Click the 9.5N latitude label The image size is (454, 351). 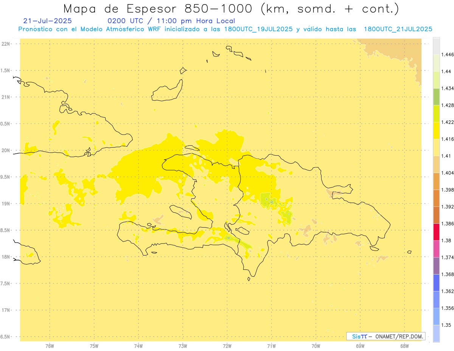pyautogui.click(x=5, y=177)
